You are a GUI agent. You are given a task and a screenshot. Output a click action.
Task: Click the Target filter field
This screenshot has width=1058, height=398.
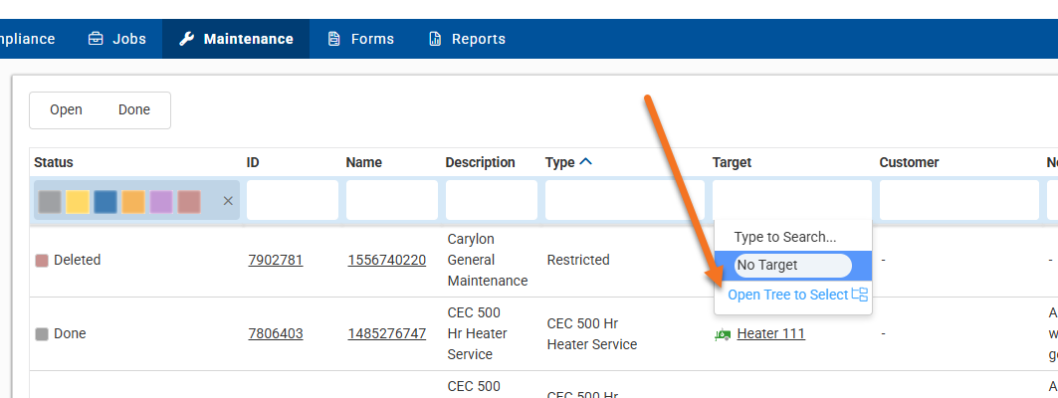pos(792,200)
